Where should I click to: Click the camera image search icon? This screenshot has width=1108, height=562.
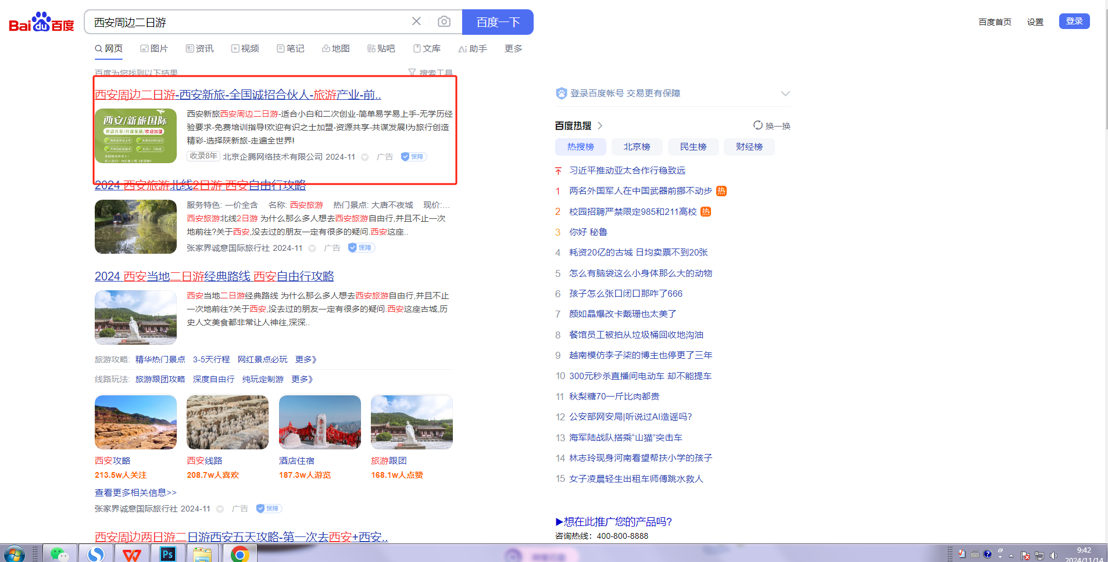[444, 21]
